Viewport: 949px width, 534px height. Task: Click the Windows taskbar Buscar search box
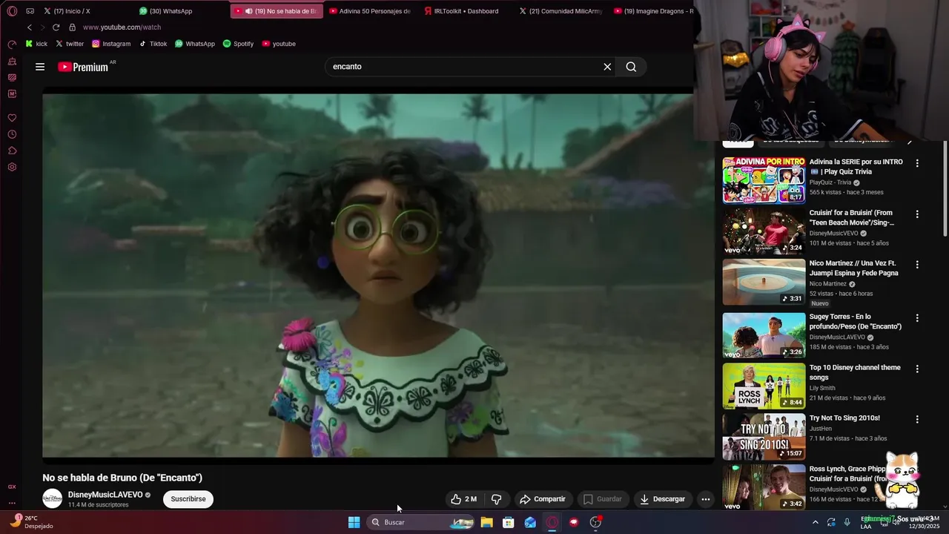coord(420,522)
